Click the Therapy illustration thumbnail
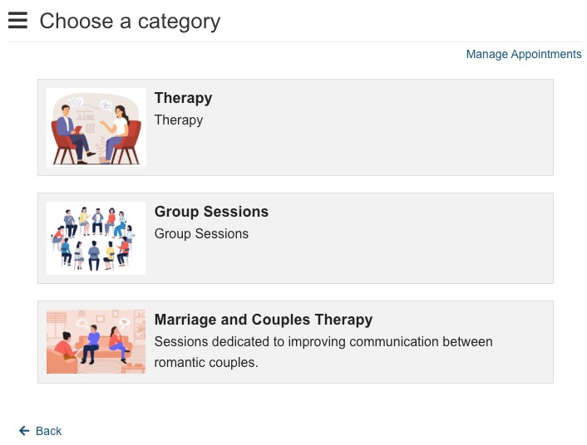The width and height of the screenshot is (587, 445). [x=96, y=127]
